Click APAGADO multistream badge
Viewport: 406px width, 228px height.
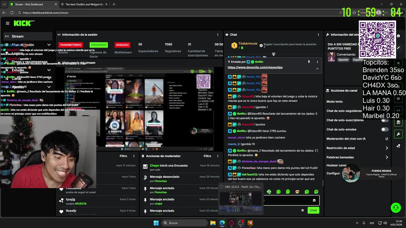[122, 45]
